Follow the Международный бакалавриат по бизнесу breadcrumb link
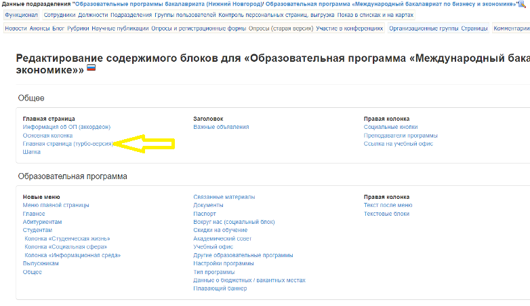The image size is (530, 306). (x=391, y=4)
